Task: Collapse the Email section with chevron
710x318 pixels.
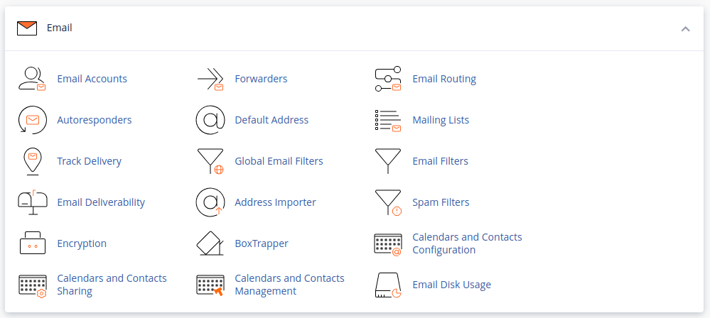Action: click(685, 28)
